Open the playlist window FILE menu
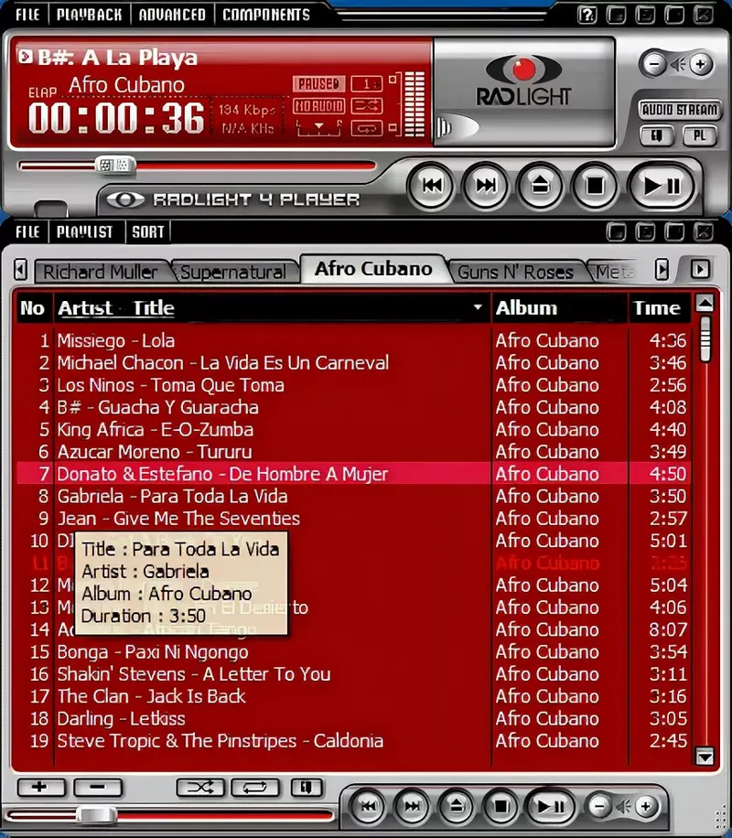Viewport: 732px width, 838px height. tap(27, 232)
